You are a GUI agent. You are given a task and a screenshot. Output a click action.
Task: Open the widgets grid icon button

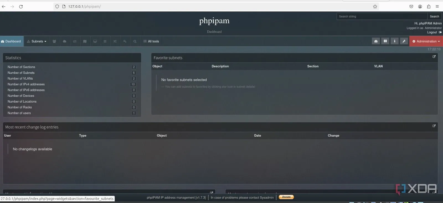[x=385, y=41]
